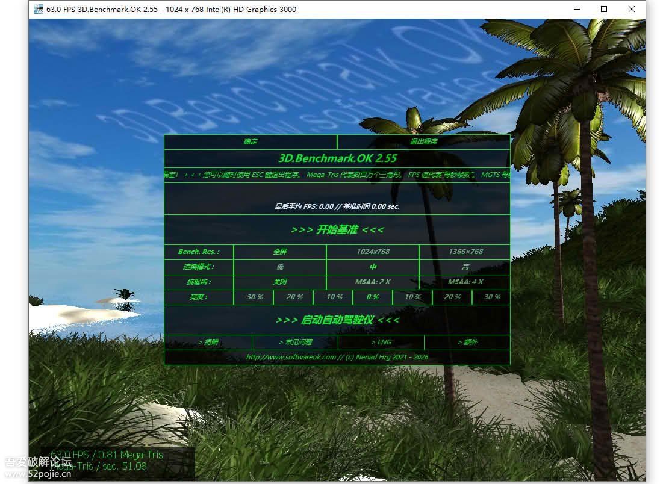Set brightness to 0 %
Image resolution: width=666 pixels, height=484 pixels.
(373, 297)
